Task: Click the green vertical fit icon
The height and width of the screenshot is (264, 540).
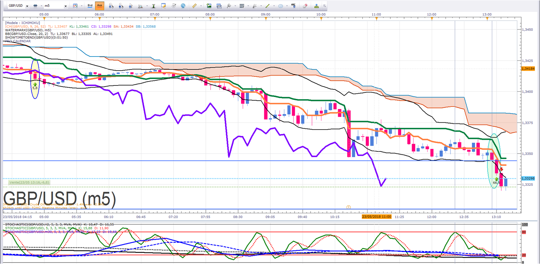Action: tap(154, 6)
